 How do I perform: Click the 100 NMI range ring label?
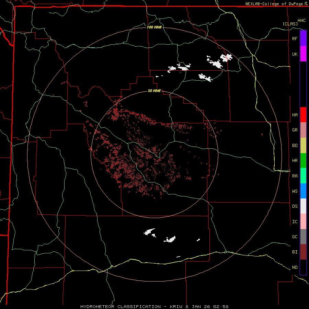[x=154, y=27]
